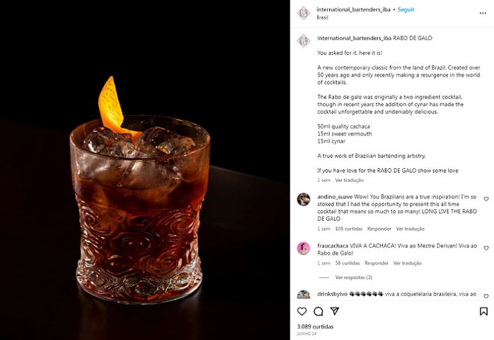494x340 pixels.
Task: Save the post with the bookmark icon
Action: 483,311
